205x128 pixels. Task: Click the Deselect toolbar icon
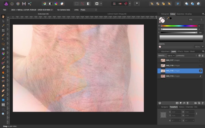82,4
